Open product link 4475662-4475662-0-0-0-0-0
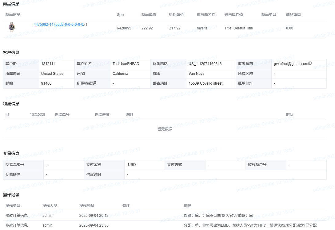 coord(58,25)
